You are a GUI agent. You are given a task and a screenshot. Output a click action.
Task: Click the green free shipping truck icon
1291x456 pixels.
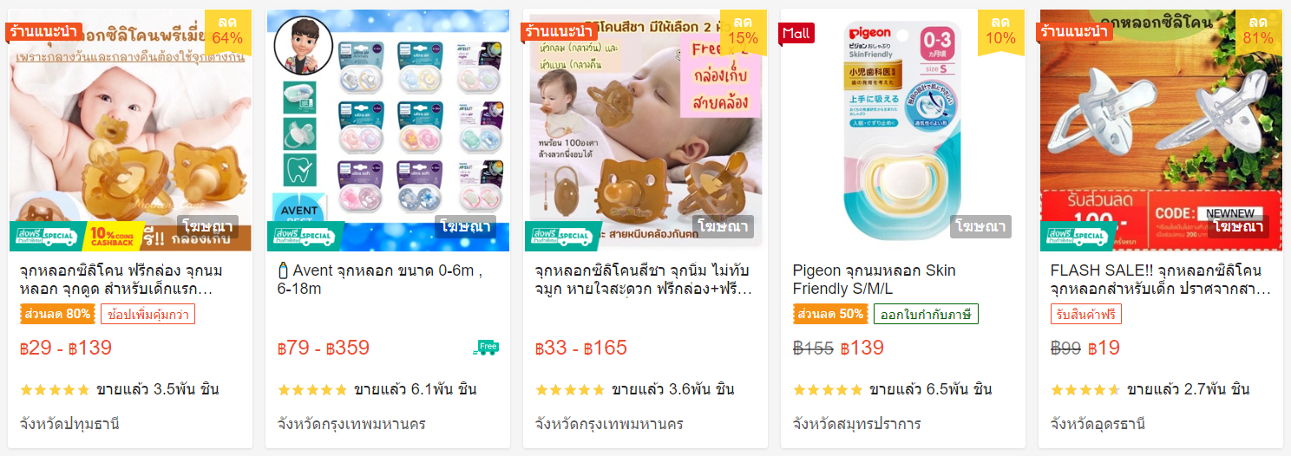(x=486, y=348)
